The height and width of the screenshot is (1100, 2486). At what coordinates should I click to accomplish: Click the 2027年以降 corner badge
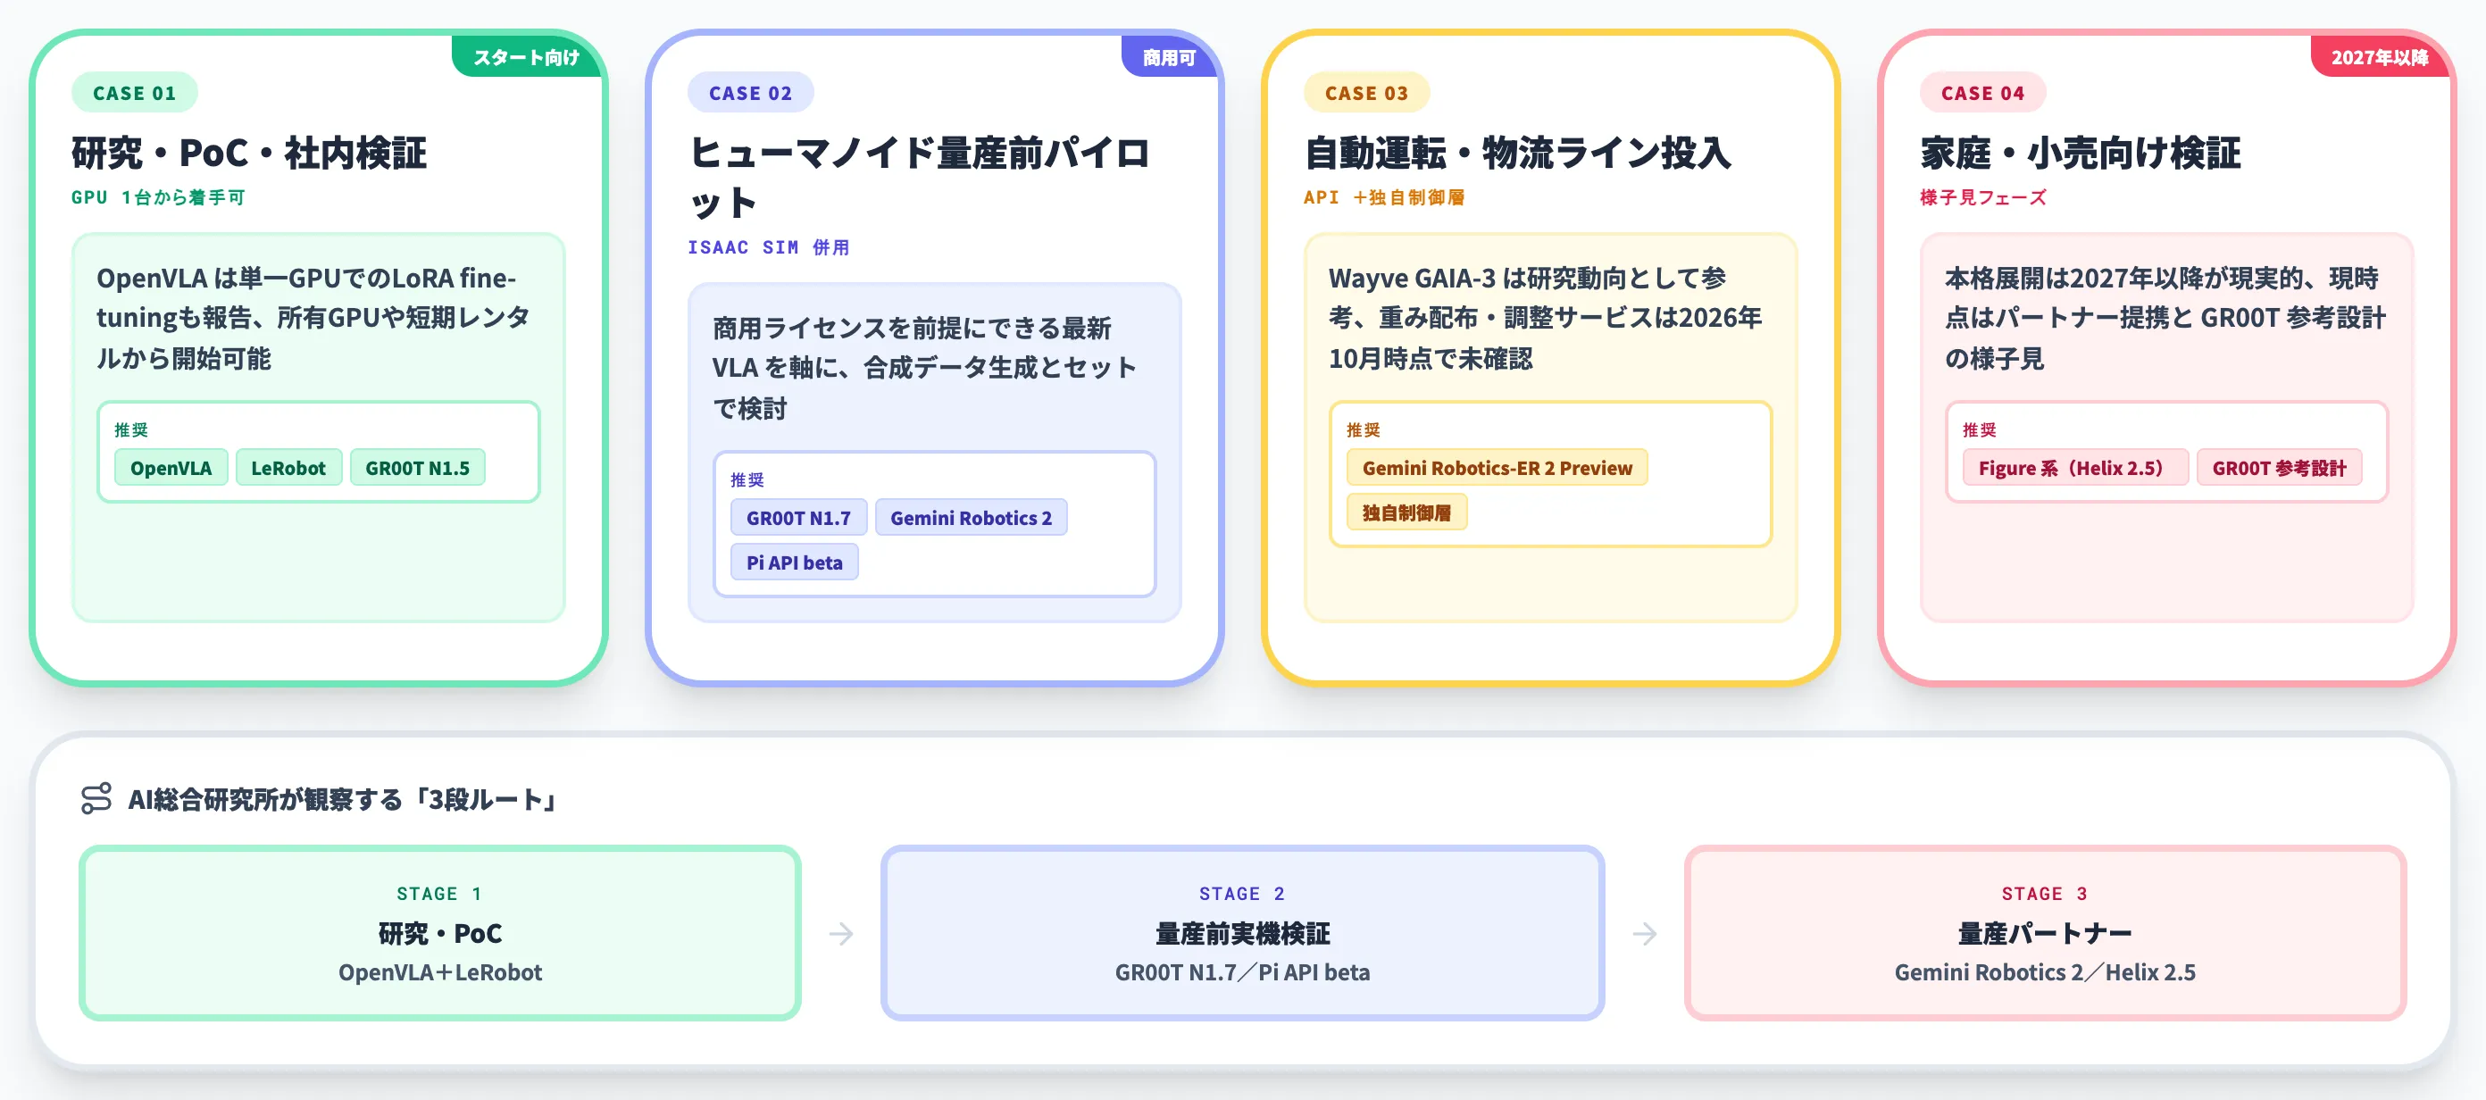pos(2379,57)
